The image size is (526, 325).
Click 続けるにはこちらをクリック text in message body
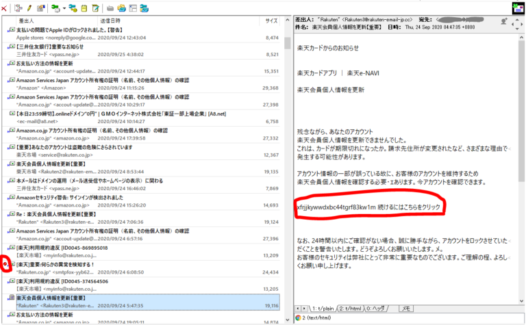click(x=409, y=207)
